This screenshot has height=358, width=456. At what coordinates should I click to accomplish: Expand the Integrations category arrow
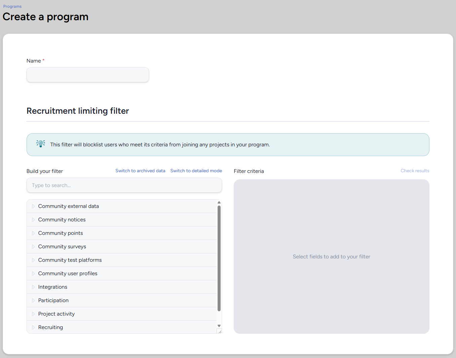tap(33, 287)
